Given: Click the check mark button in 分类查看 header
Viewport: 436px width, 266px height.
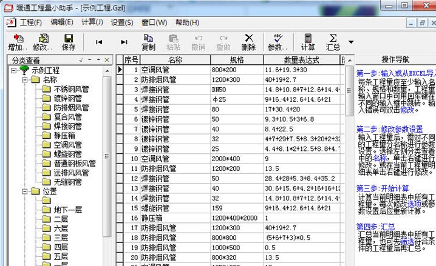Looking at the screenshot, I should coord(81,60).
